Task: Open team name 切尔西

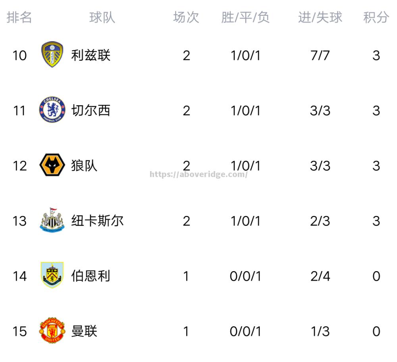Action: click(x=91, y=111)
